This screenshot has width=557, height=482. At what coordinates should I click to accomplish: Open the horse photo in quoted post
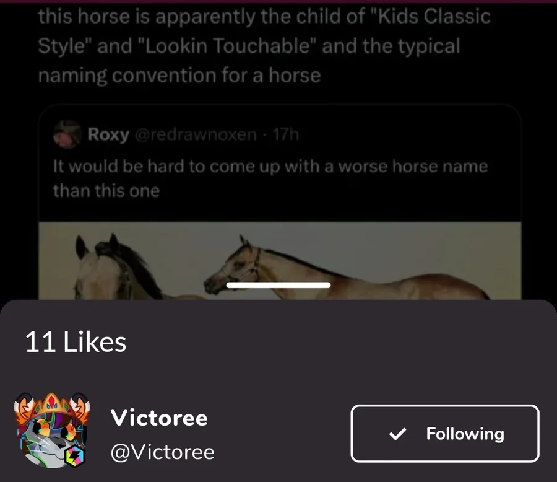click(x=280, y=261)
